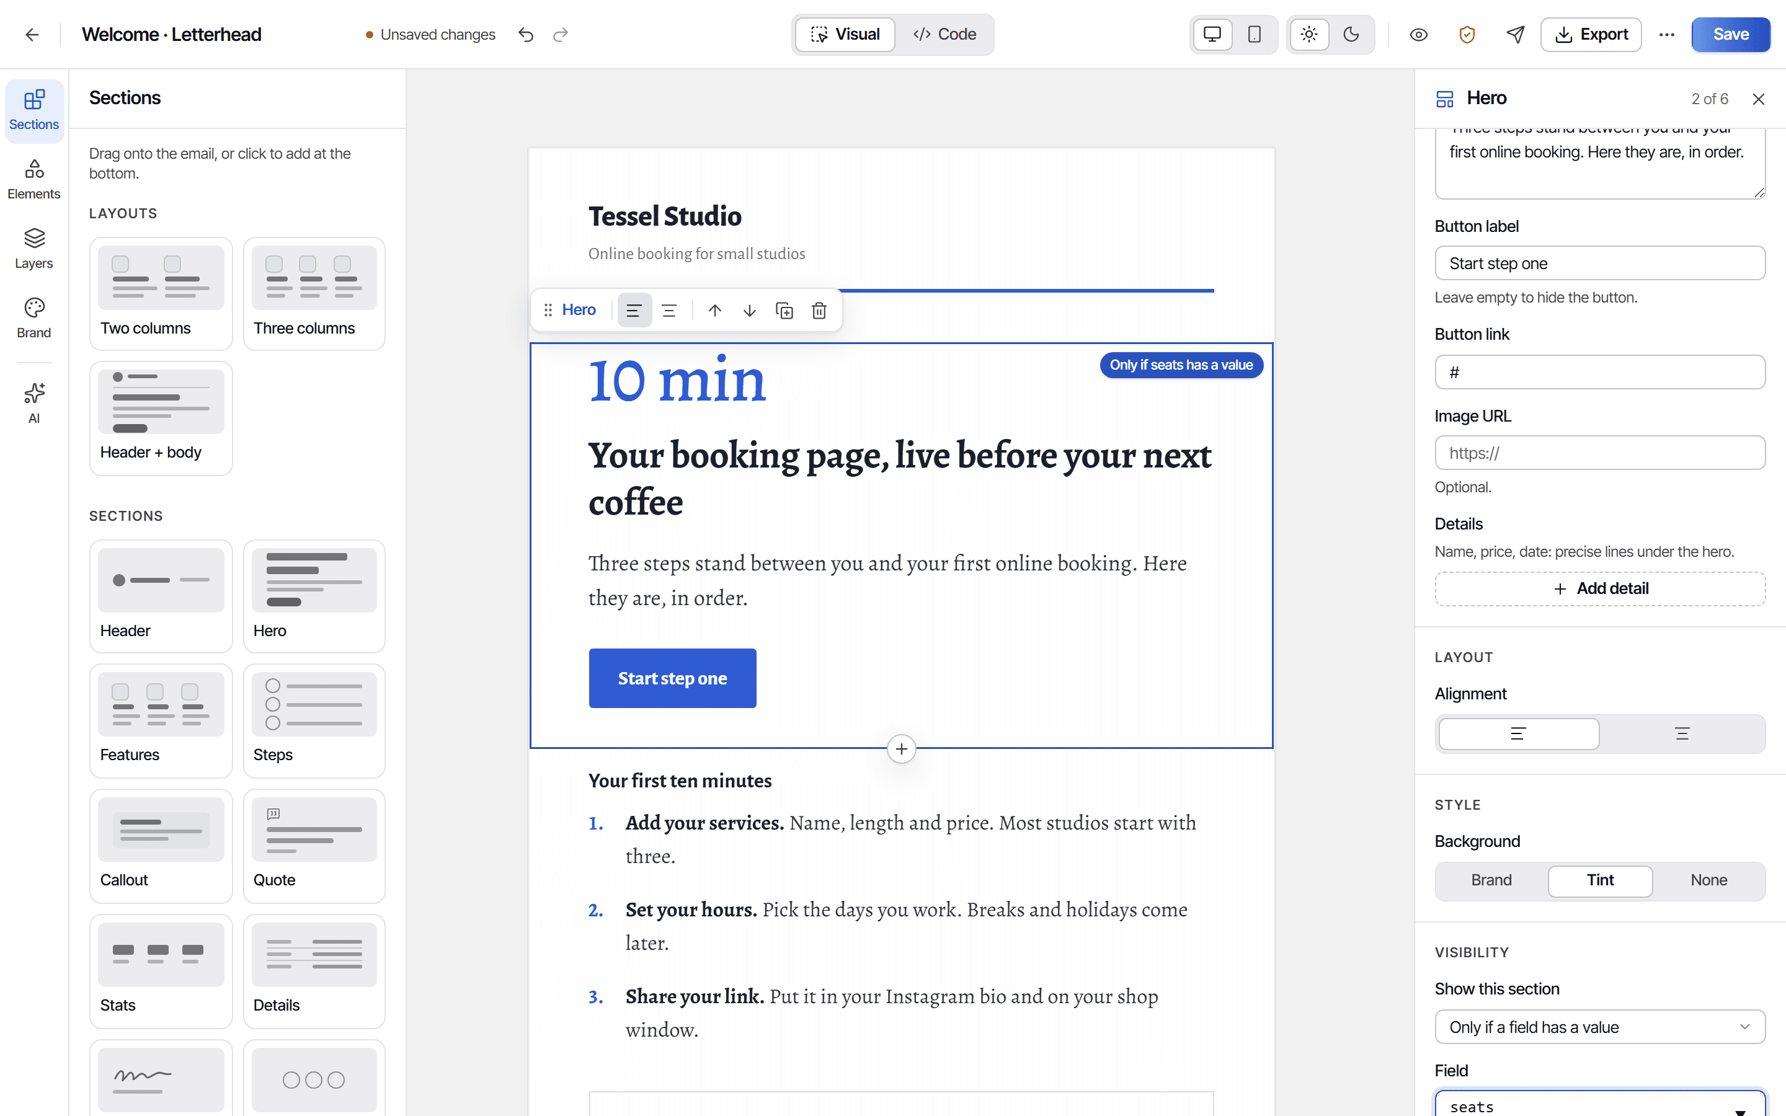The image size is (1786, 1116).
Task: Open the more options ellipsis menu
Action: point(1666,35)
